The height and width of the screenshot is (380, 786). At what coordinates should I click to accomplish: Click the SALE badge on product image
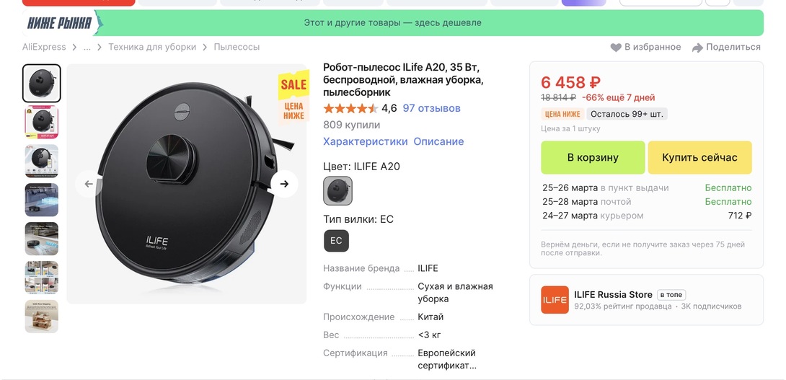click(293, 84)
